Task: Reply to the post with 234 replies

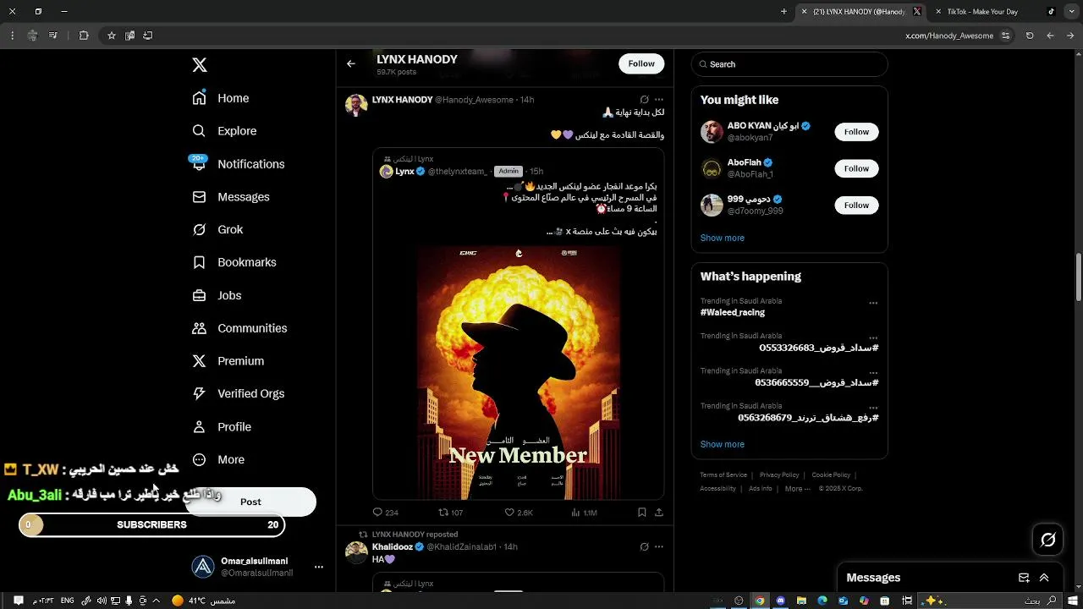Action: pyautogui.click(x=386, y=513)
